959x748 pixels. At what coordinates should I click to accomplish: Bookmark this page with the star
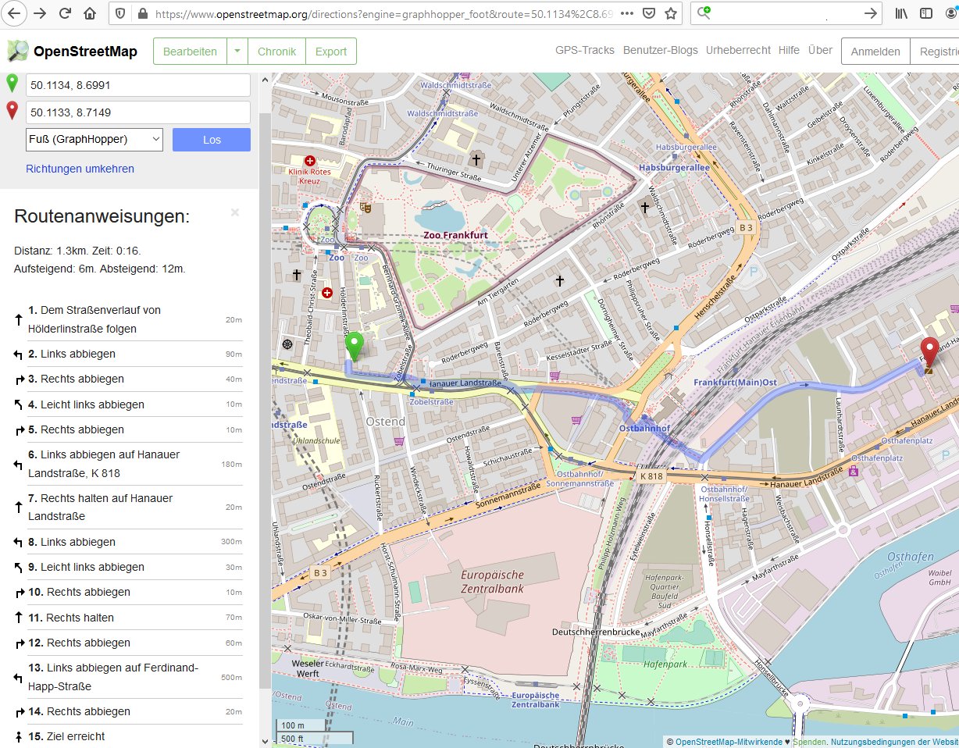click(671, 13)
